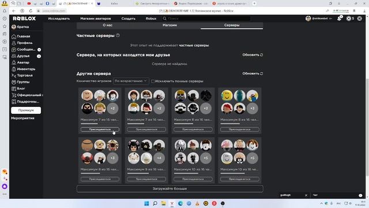Click the Roblox logo in the header
The width and height of the screenshot is (369, 208).
click(x=24, y=18)
